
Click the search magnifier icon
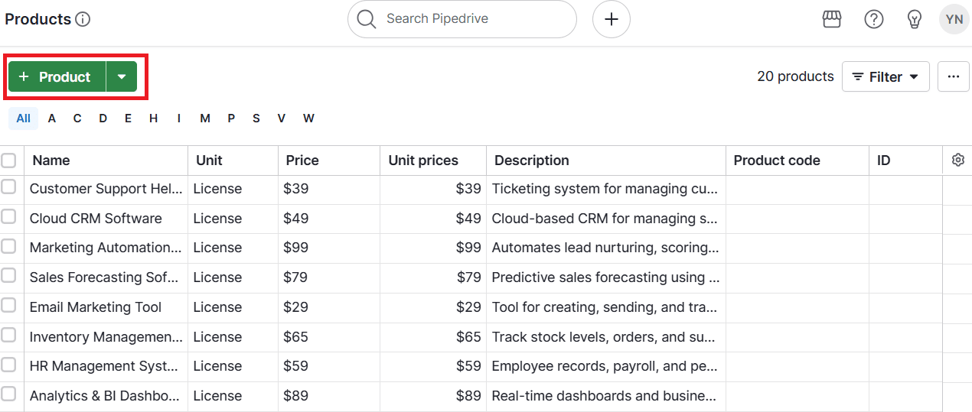coord(367,19)
